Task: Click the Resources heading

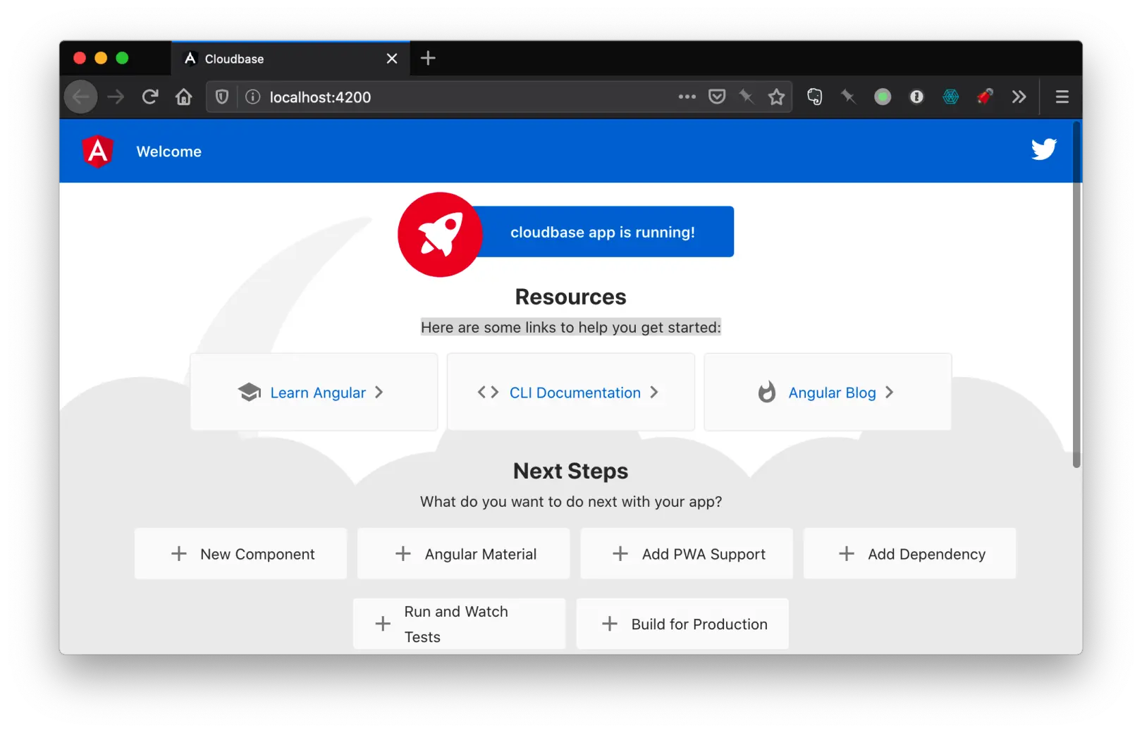Action: [571, 297]
